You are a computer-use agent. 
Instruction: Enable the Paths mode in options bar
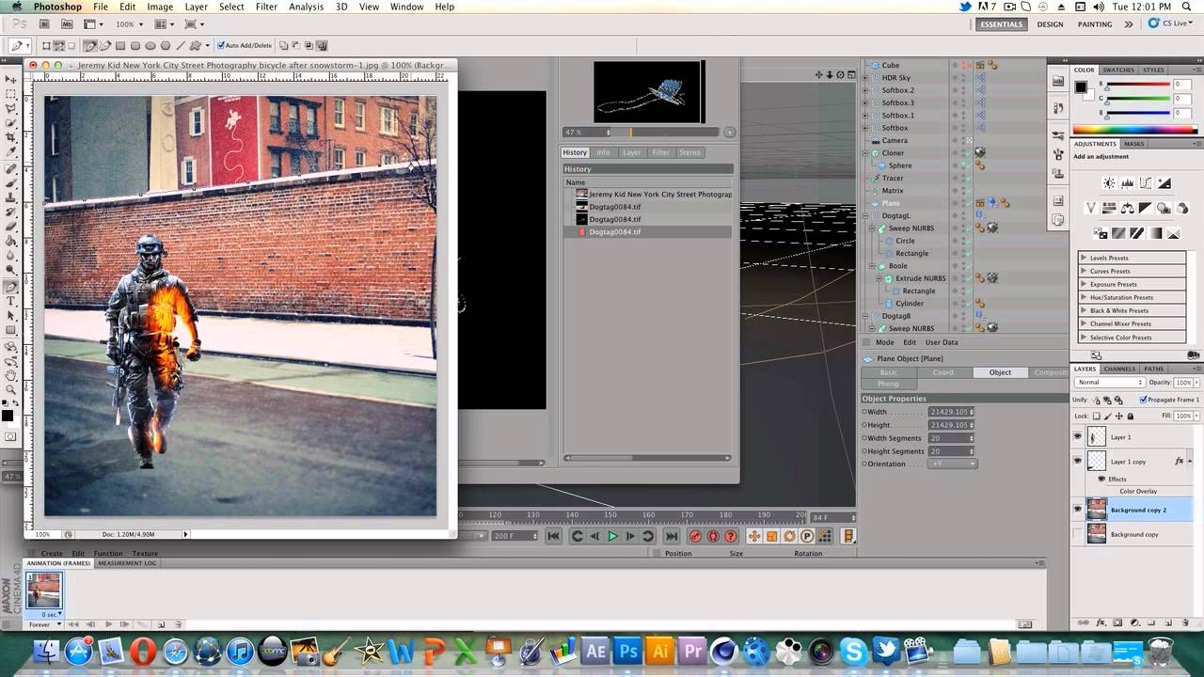[x=58, y=45]
